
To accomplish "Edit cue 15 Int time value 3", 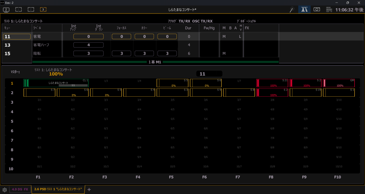I will pos(88,53).
